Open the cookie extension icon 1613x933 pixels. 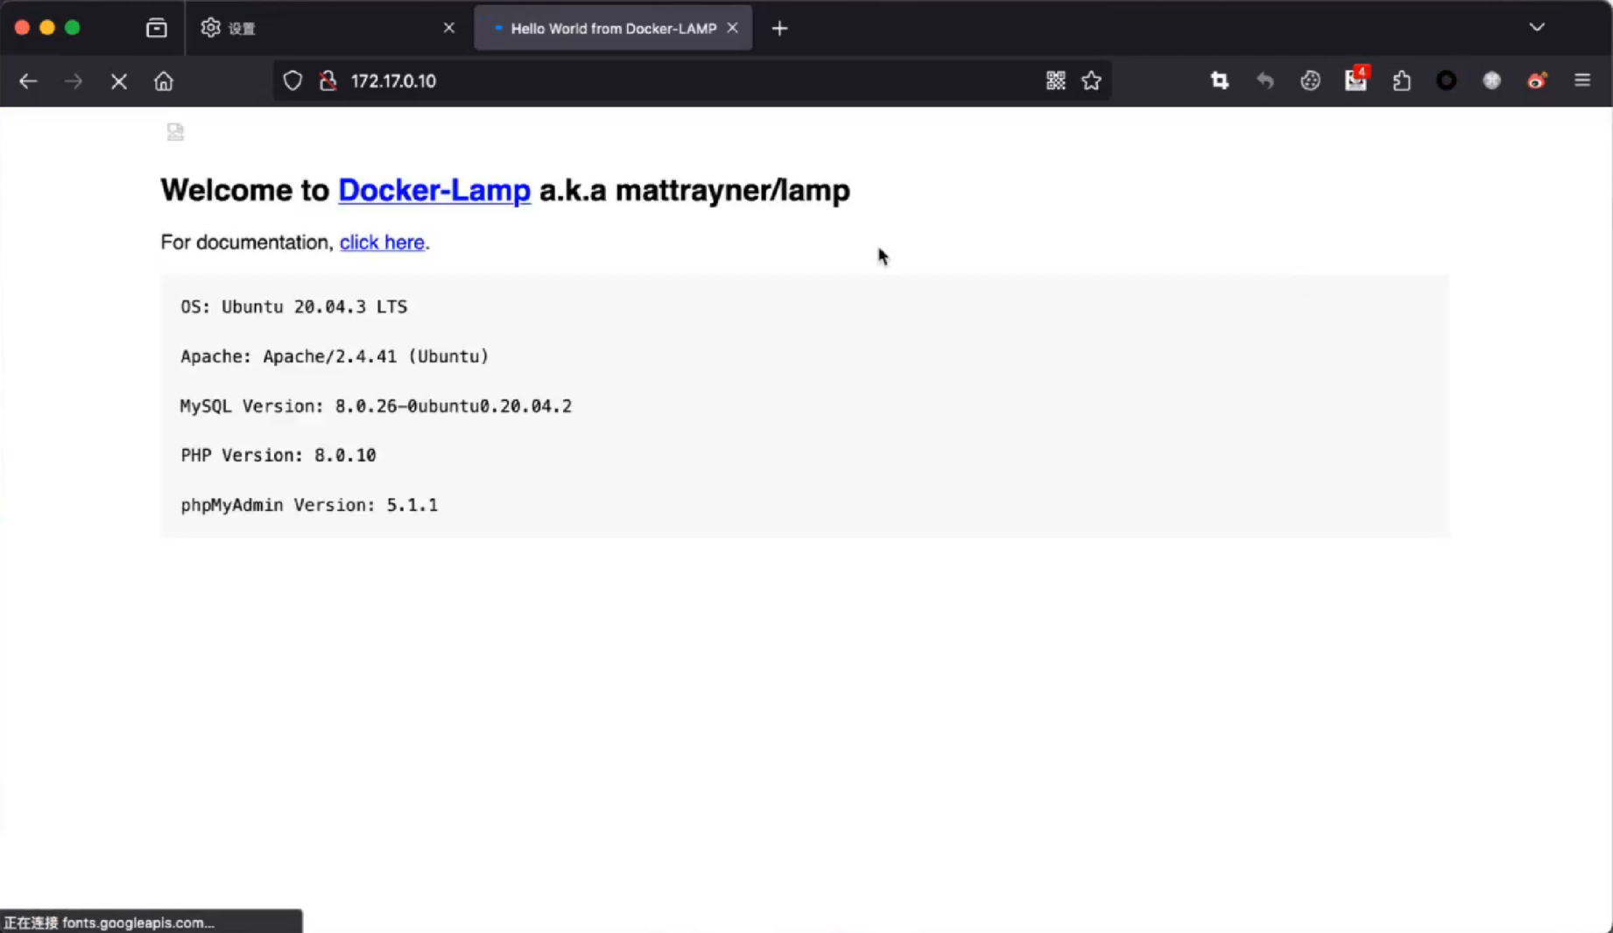(x=1310, y=81)
